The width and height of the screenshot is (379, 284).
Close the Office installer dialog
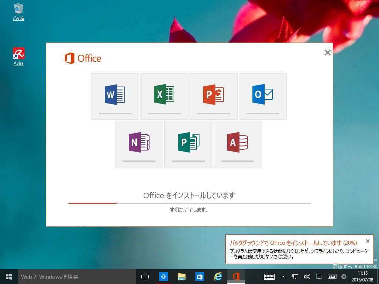(x=327, y=53)
